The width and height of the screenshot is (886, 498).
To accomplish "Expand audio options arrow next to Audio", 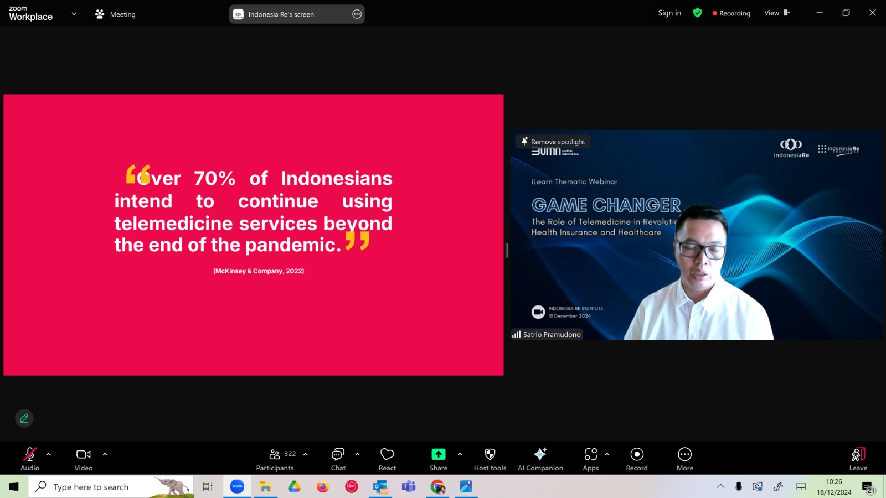I will point(49,454).
